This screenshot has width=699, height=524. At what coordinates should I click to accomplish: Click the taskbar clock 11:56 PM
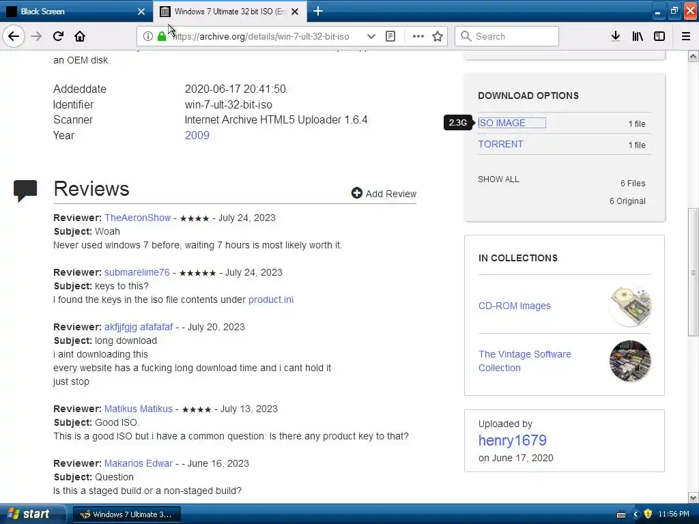pos(674,514)
